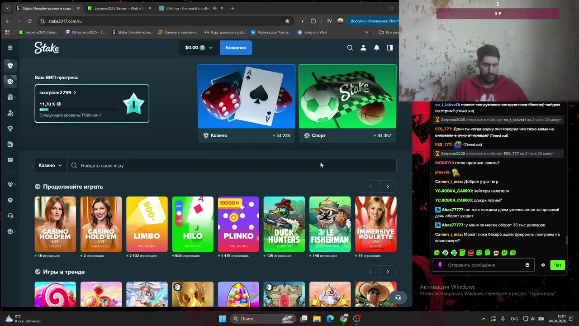The width and height of the screenshot is (579, 326).
Task: Show more bookmarks with the overflow chevron
Action: coord(366,32)
